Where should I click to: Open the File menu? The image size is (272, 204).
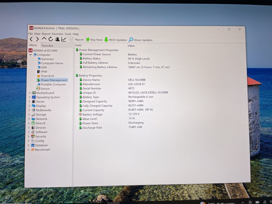click(30, 34)
